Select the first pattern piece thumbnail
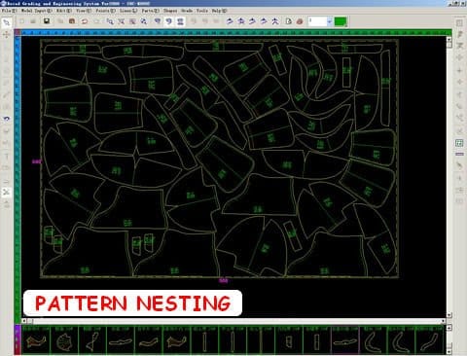Screen dimensions: 467x356 [x=36, y=340]
